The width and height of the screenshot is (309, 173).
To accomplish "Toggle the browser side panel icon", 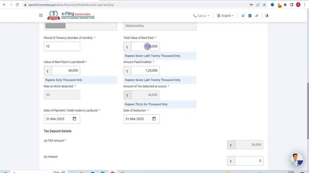I will [292, 5].
